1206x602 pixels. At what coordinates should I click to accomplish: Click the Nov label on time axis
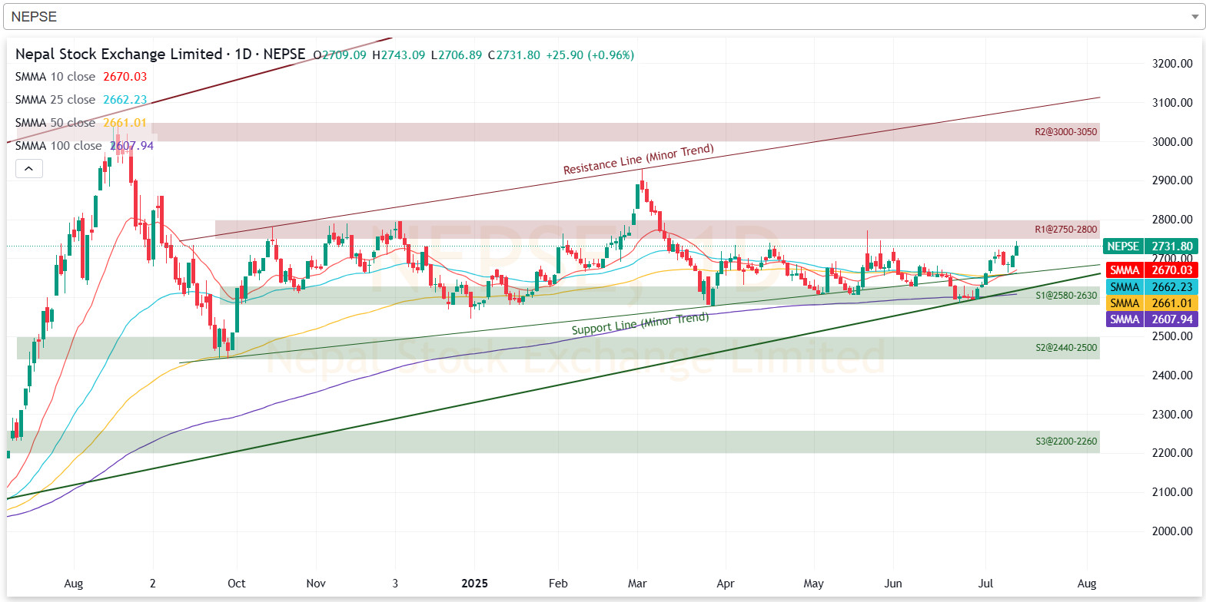316,584
